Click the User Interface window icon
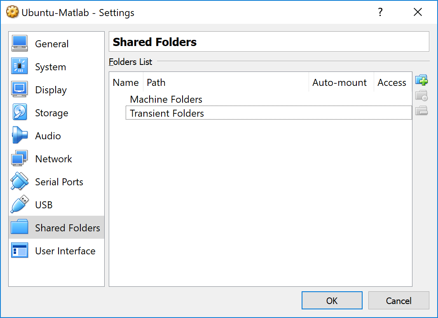The image size is (438, 318). point(19,250)
